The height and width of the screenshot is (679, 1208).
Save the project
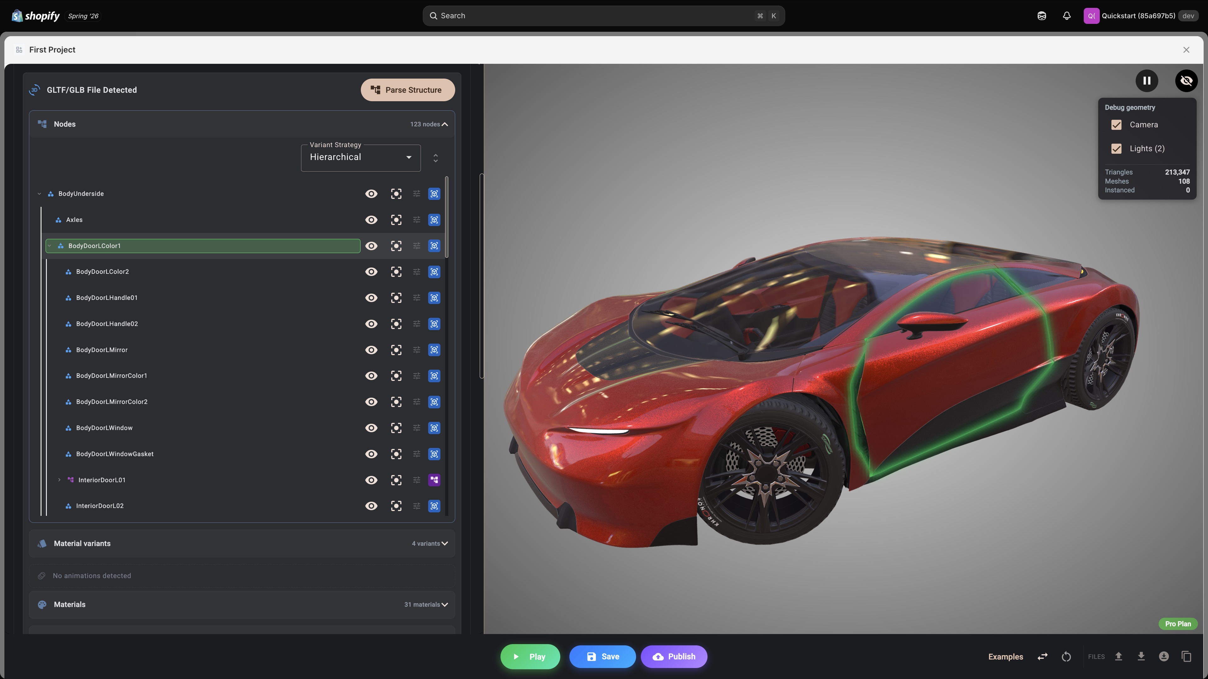coord(603,656)
